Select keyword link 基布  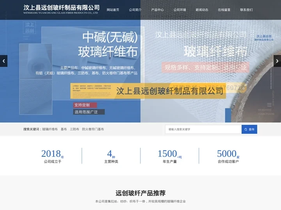(x=64, y=129)
